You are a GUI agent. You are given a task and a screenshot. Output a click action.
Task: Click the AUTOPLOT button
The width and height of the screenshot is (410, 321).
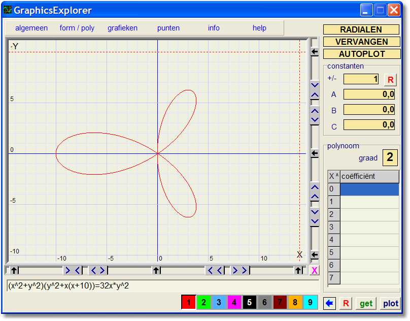point(362,54)
